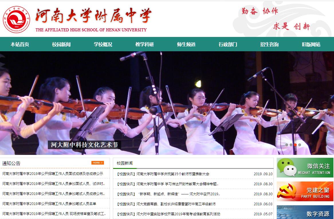Expand the 校园新闻 navigation menu
The width and height of the screenshot is (334, 219).
[x=61, y=44]
